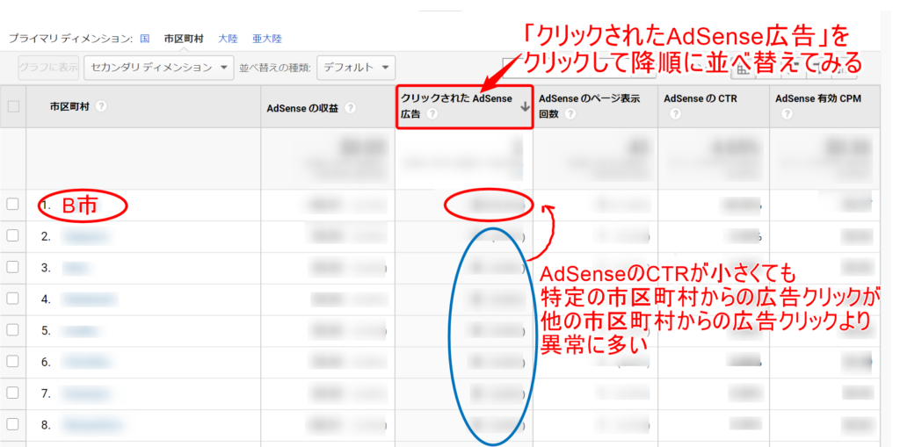Open help icon beside AdSense の収益
The width and height of the screenshot is (900, 447).
pos(350,108)
